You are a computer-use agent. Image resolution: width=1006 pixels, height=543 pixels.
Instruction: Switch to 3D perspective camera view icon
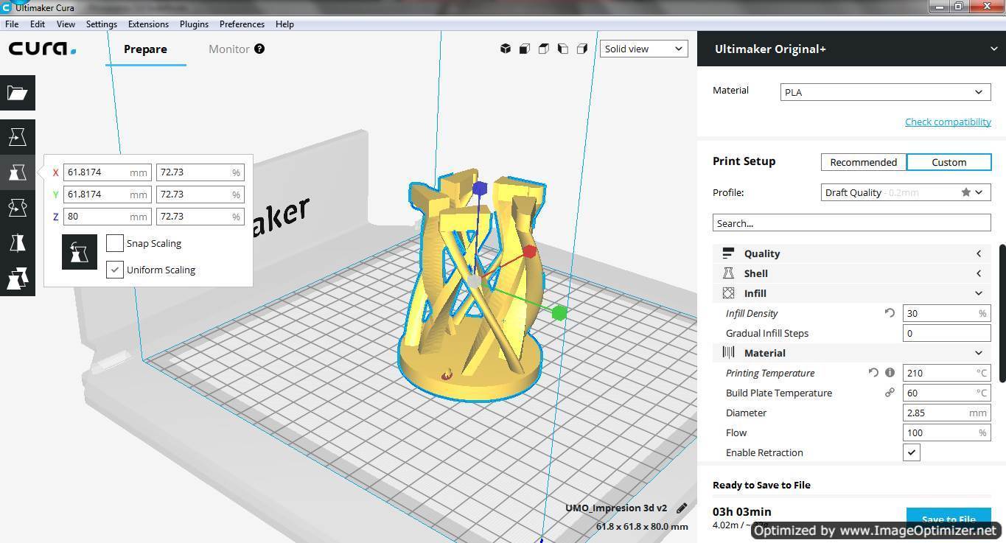pos(506,49)
